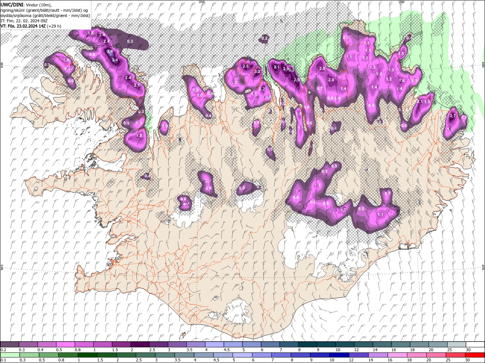This screenshot has width=485, height=363.
Task: Click the 2.7 snowfall value near the east coast
Action: [x=452, y=116]
